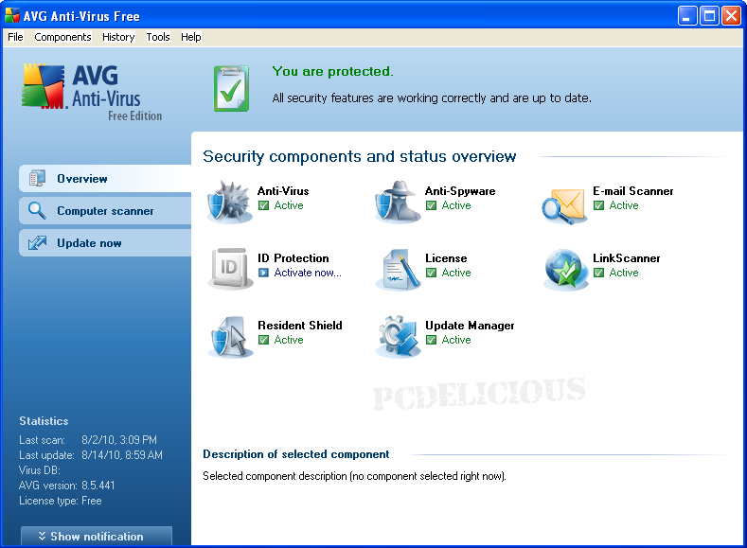Click the Virus DB statistics label
The image size is (747, 548).
click(40, 470)
